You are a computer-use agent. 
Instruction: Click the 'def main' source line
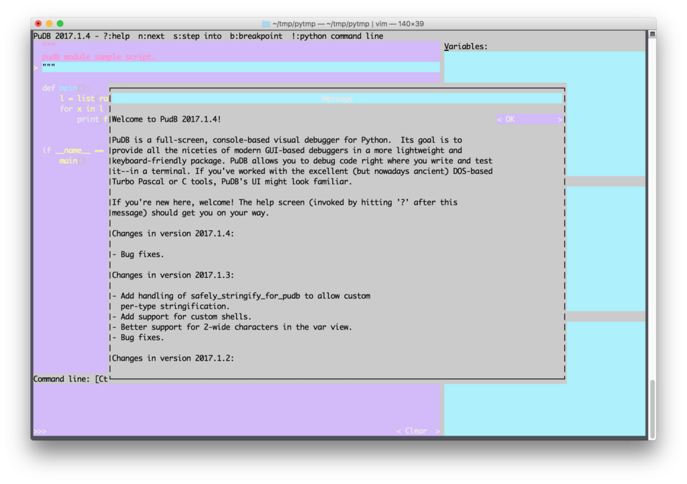click(x=66, y=88)
